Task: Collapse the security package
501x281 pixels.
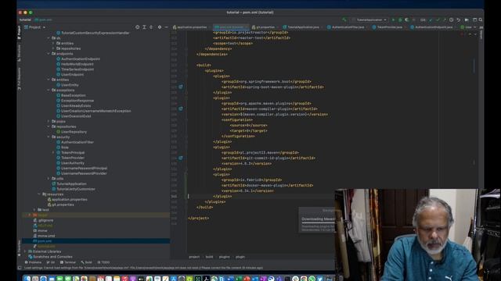Action: 49,137
